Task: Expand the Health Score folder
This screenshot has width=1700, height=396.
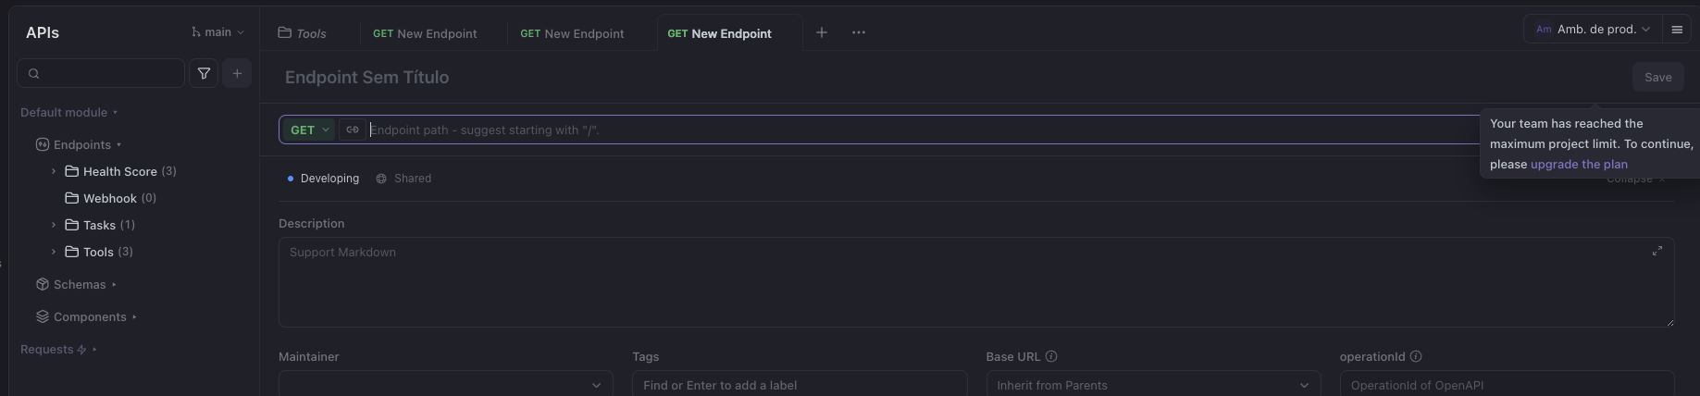Action: 54,171
